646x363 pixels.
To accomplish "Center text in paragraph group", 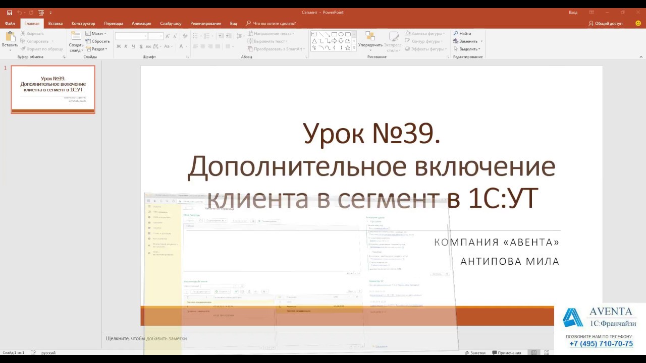I will 202,46.
